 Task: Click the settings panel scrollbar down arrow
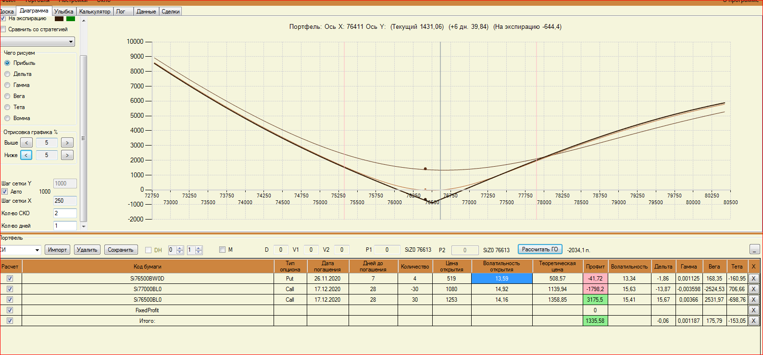coord(84,226)
